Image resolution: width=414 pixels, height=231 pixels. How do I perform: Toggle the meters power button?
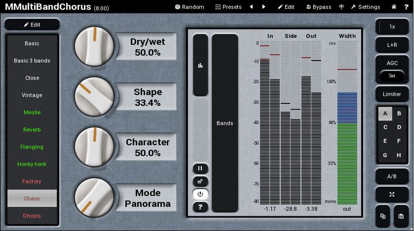[x=200, y=194]
